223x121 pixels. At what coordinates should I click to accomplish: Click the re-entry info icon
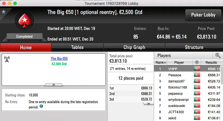41,106
